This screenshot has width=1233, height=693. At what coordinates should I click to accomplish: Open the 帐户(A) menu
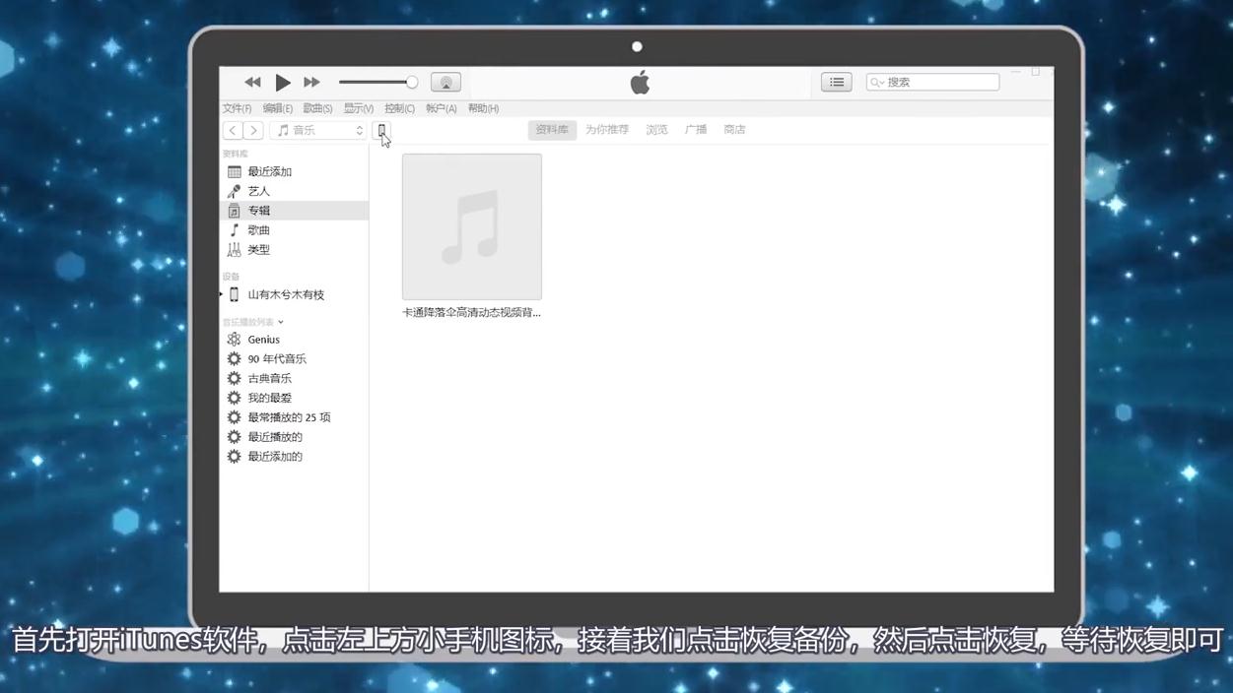pyautogui.click(x=441, y=108)
